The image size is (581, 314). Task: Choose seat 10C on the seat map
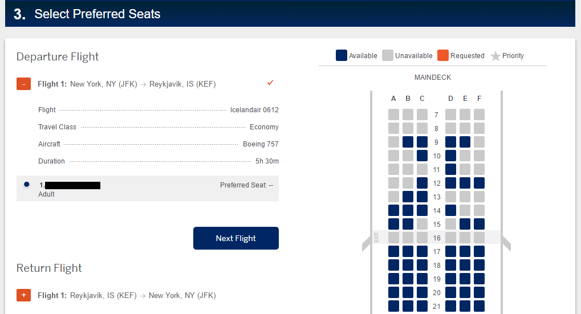[422, 156]
